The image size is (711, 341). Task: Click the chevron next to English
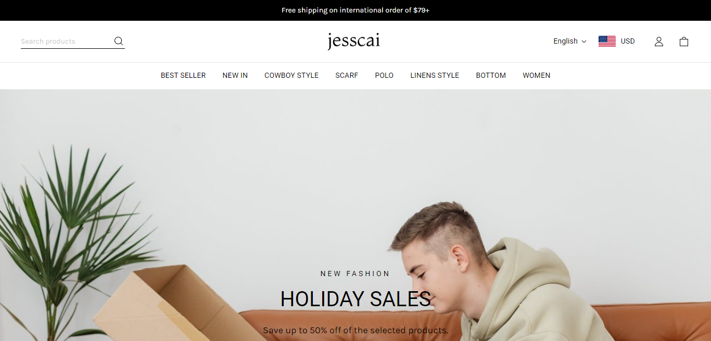pyautogui.click(x=584, y=42)
